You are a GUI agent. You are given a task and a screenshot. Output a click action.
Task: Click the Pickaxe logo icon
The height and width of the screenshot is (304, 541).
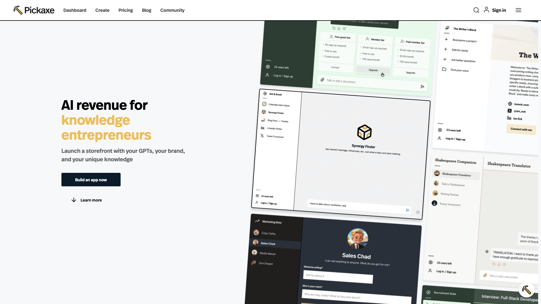click(18, 10)
